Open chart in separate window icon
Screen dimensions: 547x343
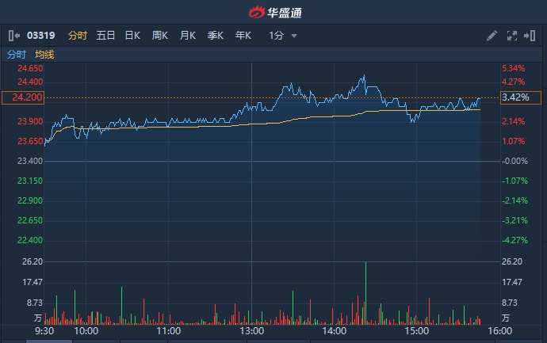[530, 36]
